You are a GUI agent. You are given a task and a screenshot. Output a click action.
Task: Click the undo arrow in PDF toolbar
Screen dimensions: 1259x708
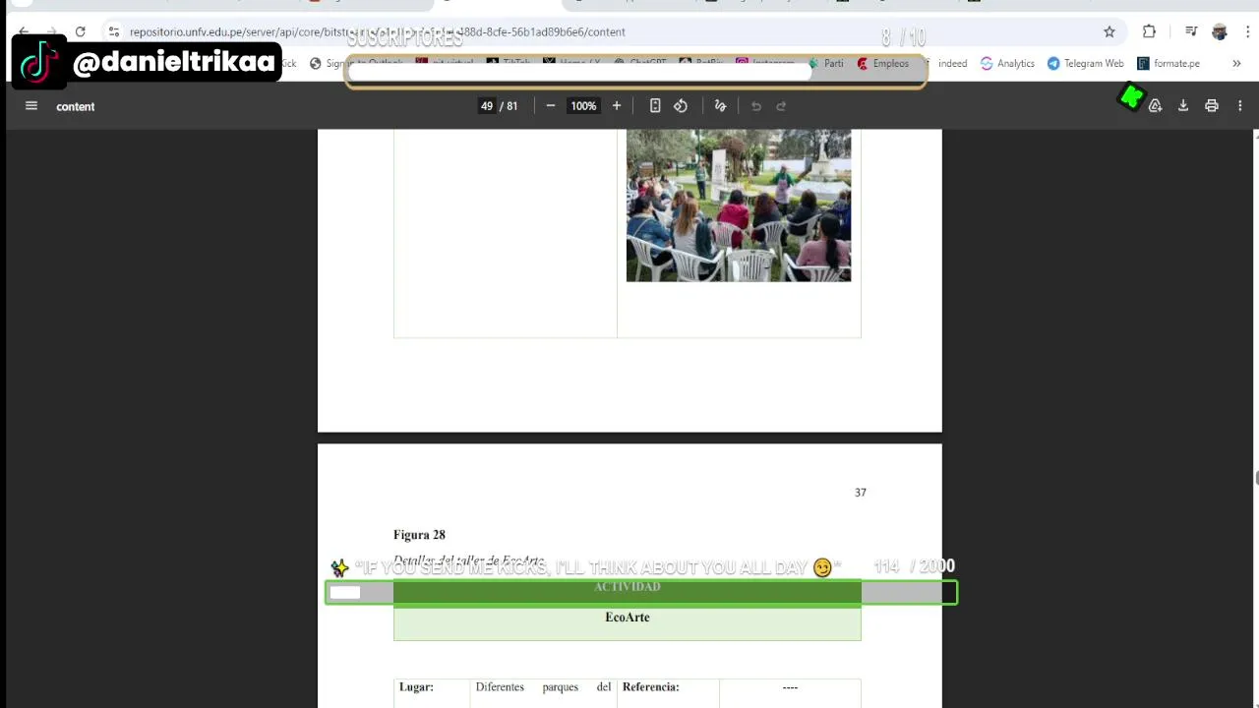(x=756, y=106)
